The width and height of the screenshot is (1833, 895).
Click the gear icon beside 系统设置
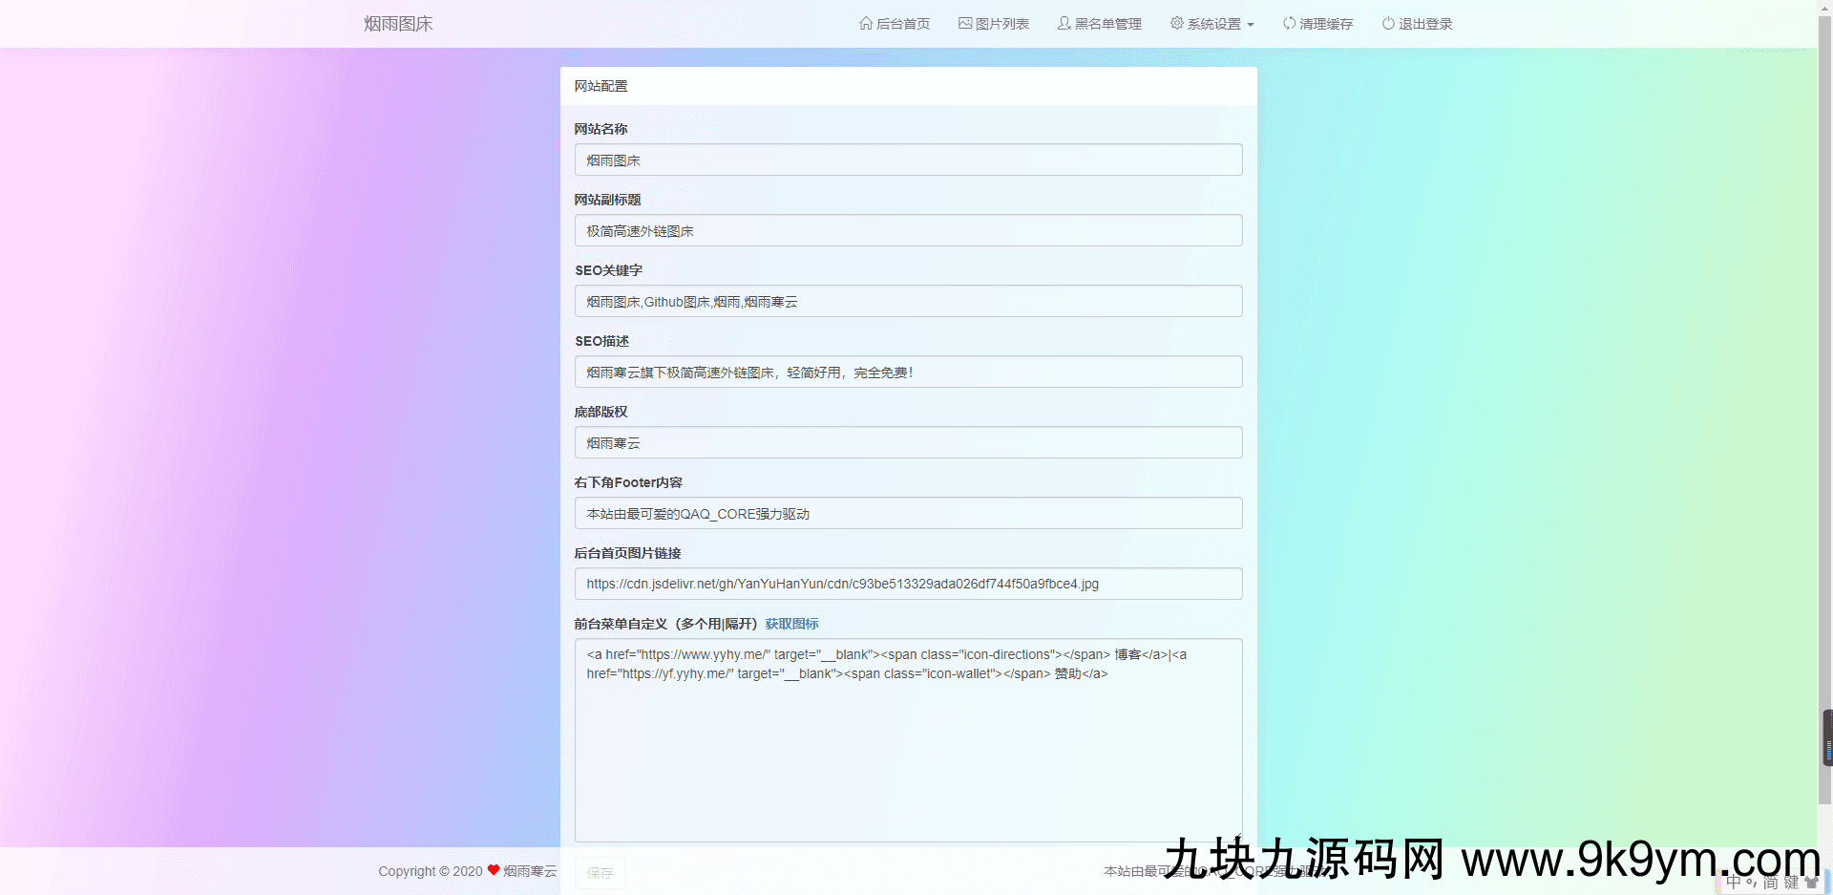click(x=1177, y=23)
